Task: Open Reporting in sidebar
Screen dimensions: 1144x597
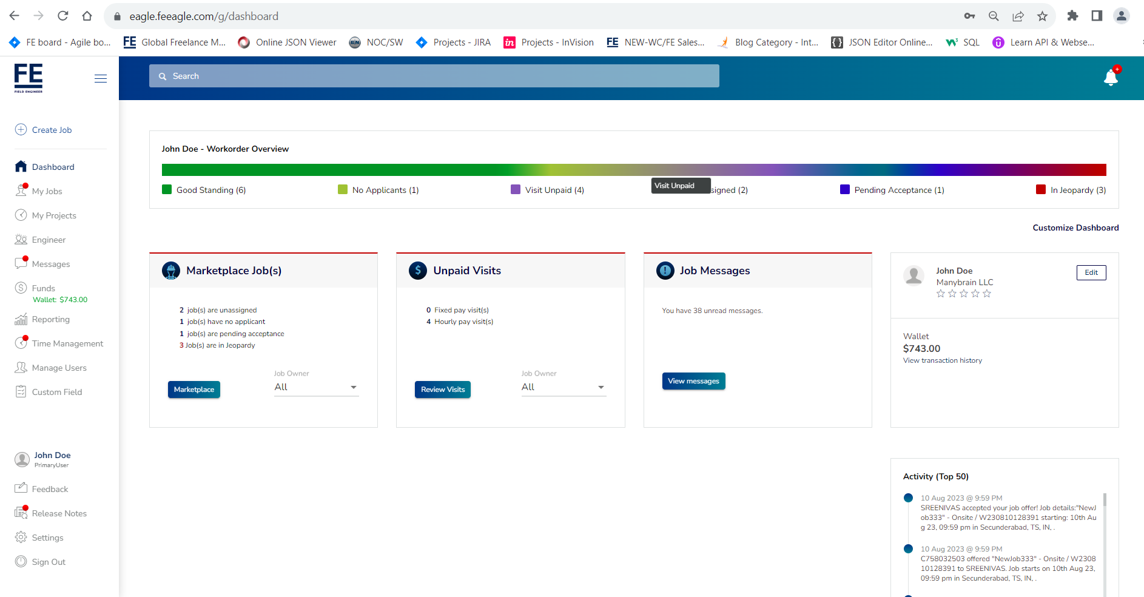Action: click(51, 319)
